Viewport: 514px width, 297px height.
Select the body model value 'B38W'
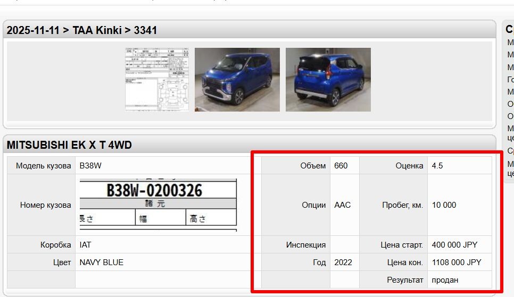(x=90, y=166)
